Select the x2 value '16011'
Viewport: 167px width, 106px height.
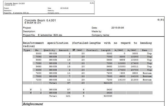(135, 67)
